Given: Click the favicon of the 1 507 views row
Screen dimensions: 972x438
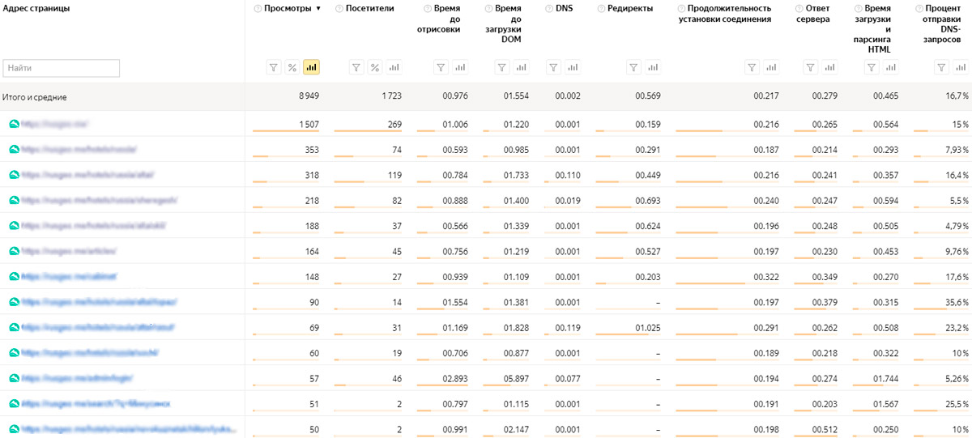Looking at the screenshot, I should 13,124.
